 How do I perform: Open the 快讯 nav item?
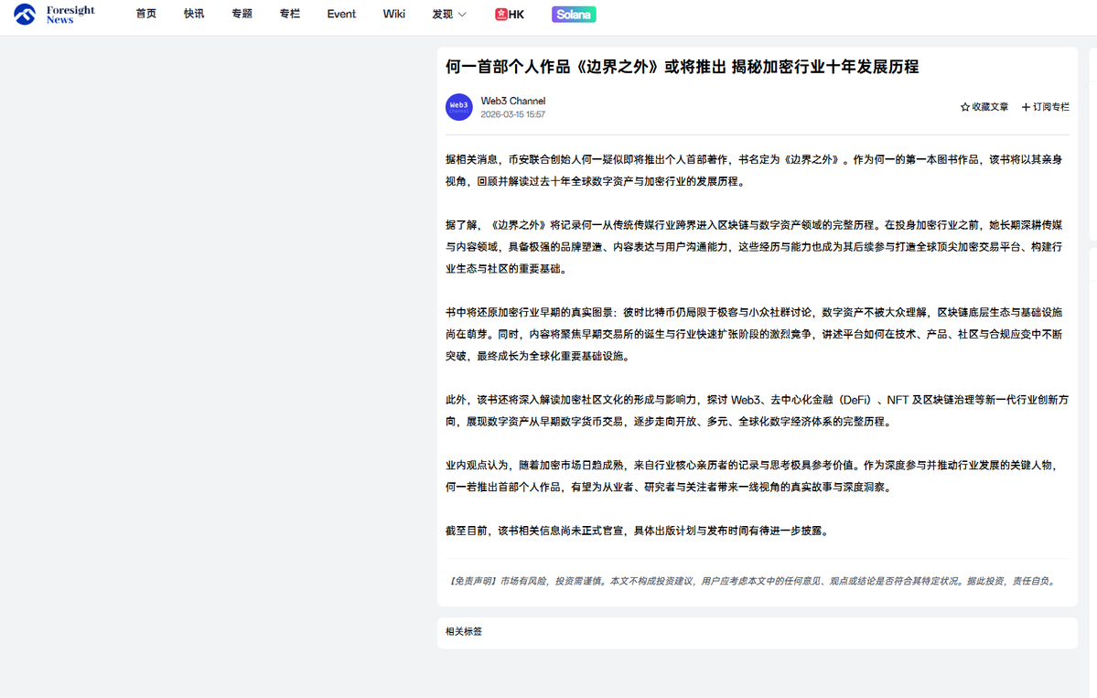tap(194, 14)
